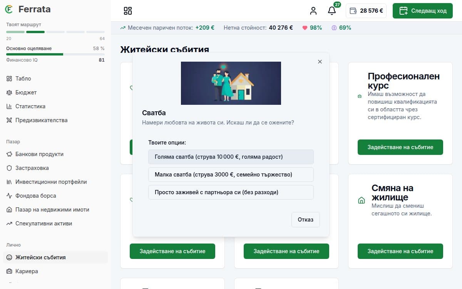Click the Основно оцеляване progress bar
This screenshot has height=289, width=462.
click(55, 54)
